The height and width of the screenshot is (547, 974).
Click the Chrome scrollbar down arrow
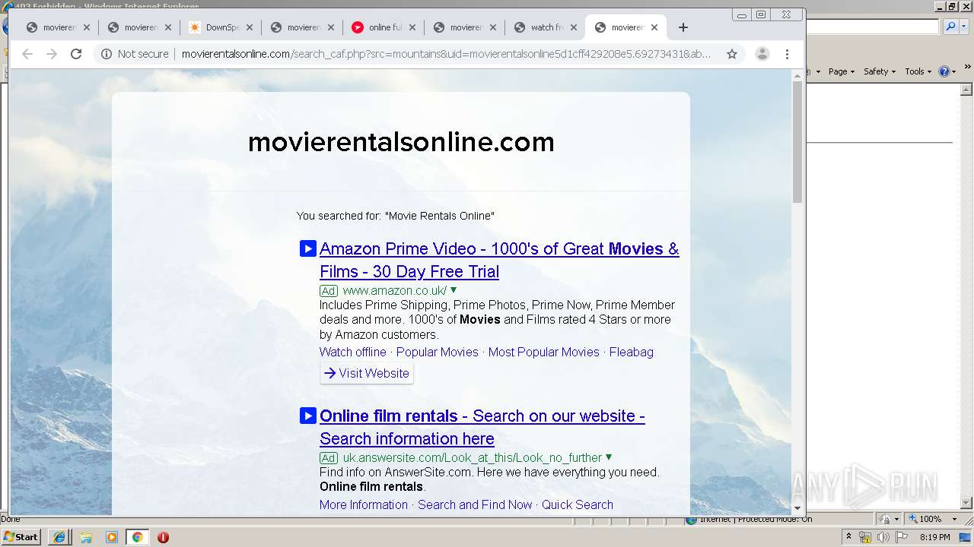797,508
